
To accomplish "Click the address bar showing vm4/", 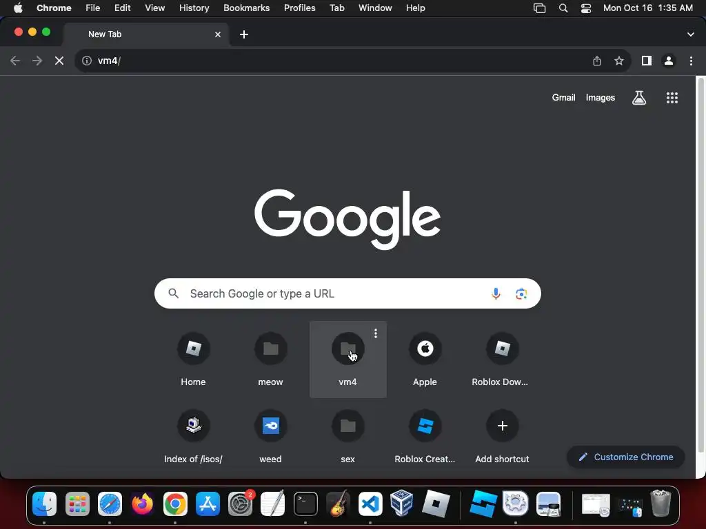I will (x=333, y=61).
